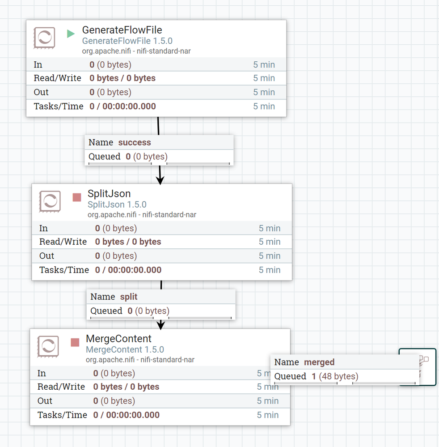Click the queue backpressure bar under merged connection

click(x=345, y=383)
